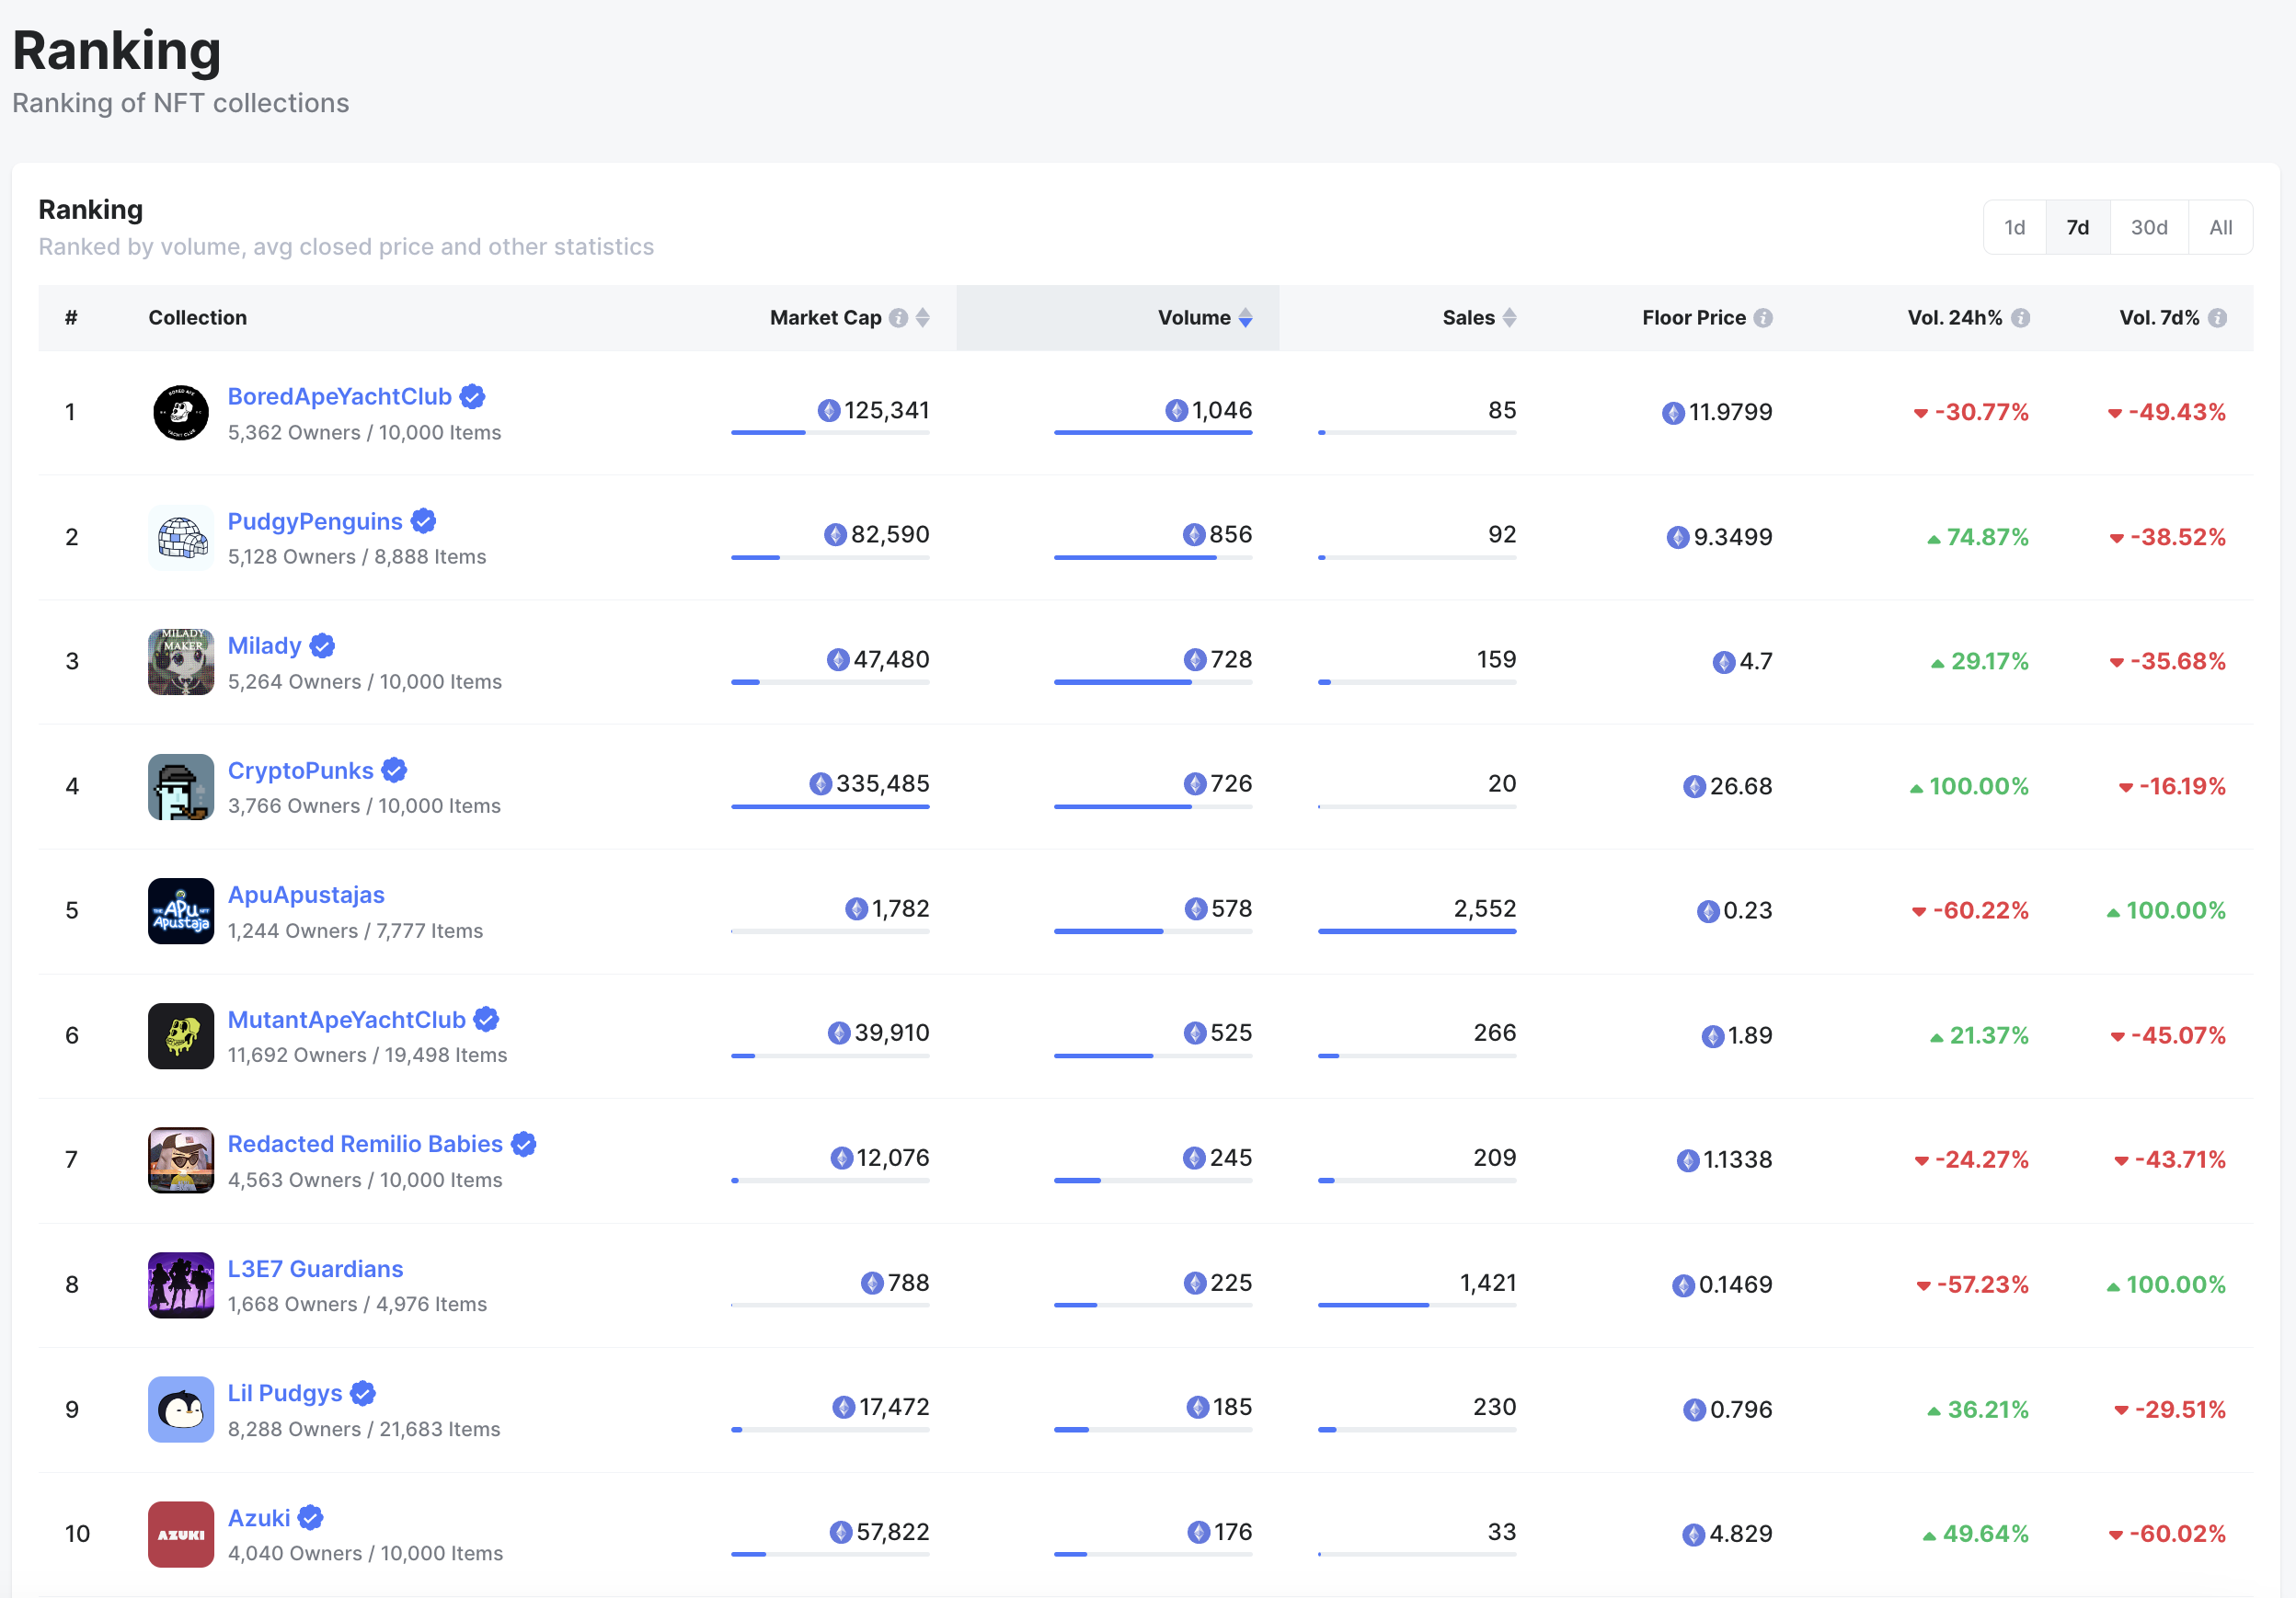This screenshot has width=2296, height=1598.
Task: Click CryptoPunks market cap 335,485
Action: point(883,783)
